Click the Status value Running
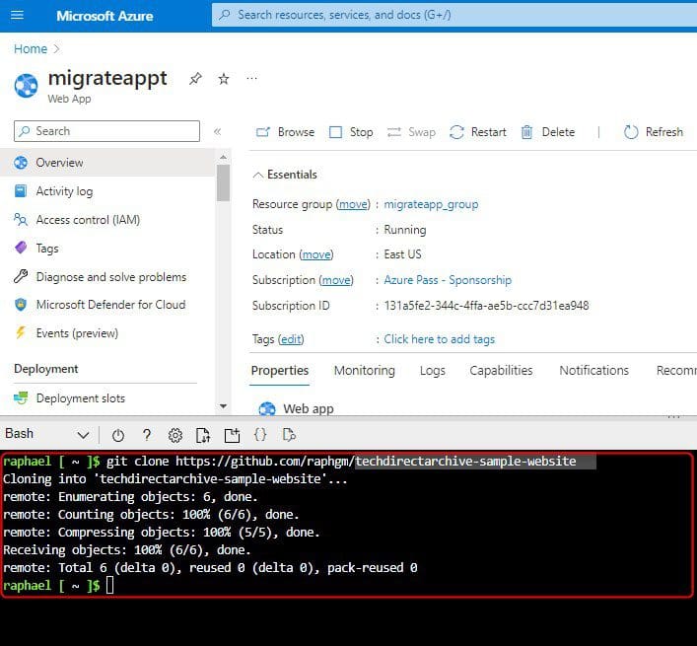This screenshot has height=646, width=697. [405, 230]
